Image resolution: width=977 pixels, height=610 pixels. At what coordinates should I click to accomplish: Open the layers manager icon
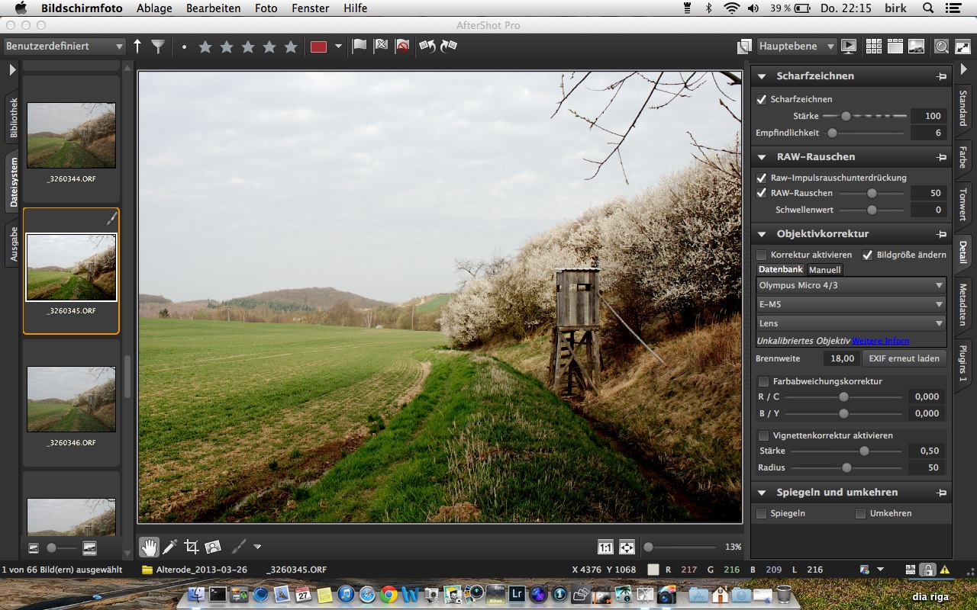(744, 47)
